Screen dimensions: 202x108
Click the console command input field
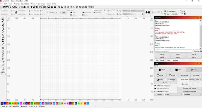tap(173, 51)
